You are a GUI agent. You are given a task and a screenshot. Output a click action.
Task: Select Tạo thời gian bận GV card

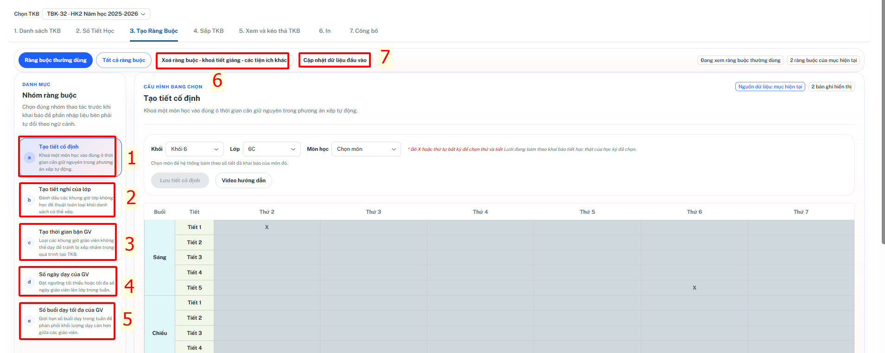tap(70, 242)
